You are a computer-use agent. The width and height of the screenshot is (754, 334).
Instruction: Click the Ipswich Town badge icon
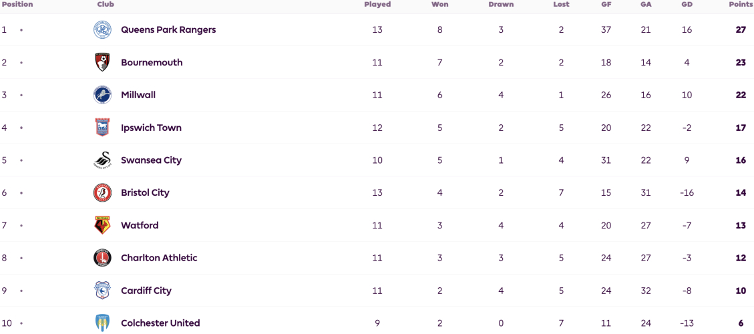pos(102,128)
